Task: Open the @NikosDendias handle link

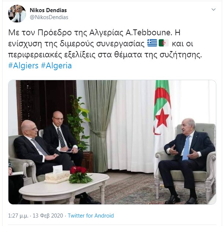Action: (x=49, y=17)
